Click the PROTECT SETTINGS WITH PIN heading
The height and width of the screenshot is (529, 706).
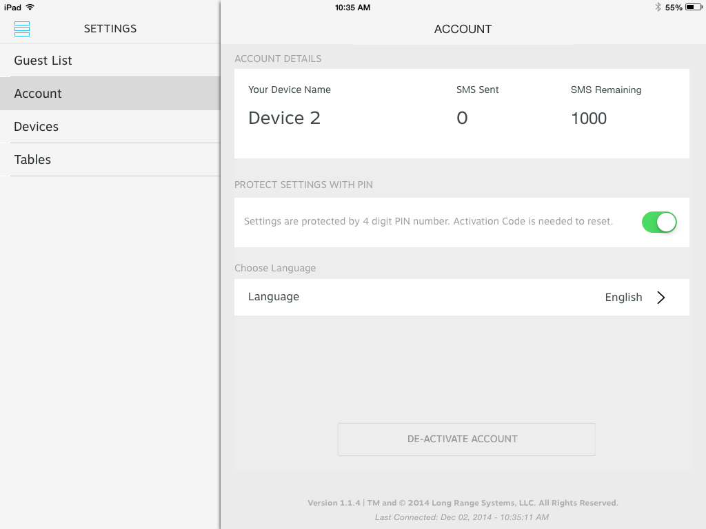click(x=303, y=185)
